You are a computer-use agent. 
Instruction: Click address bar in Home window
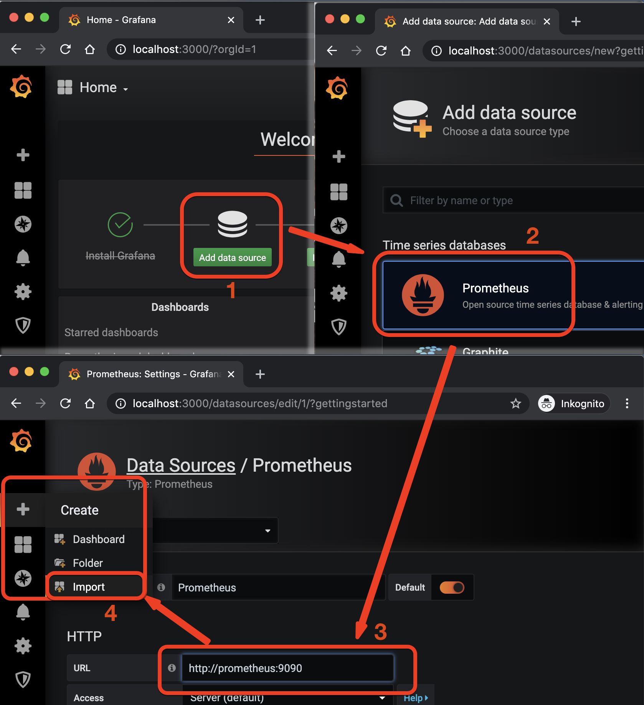pos(210,49)
